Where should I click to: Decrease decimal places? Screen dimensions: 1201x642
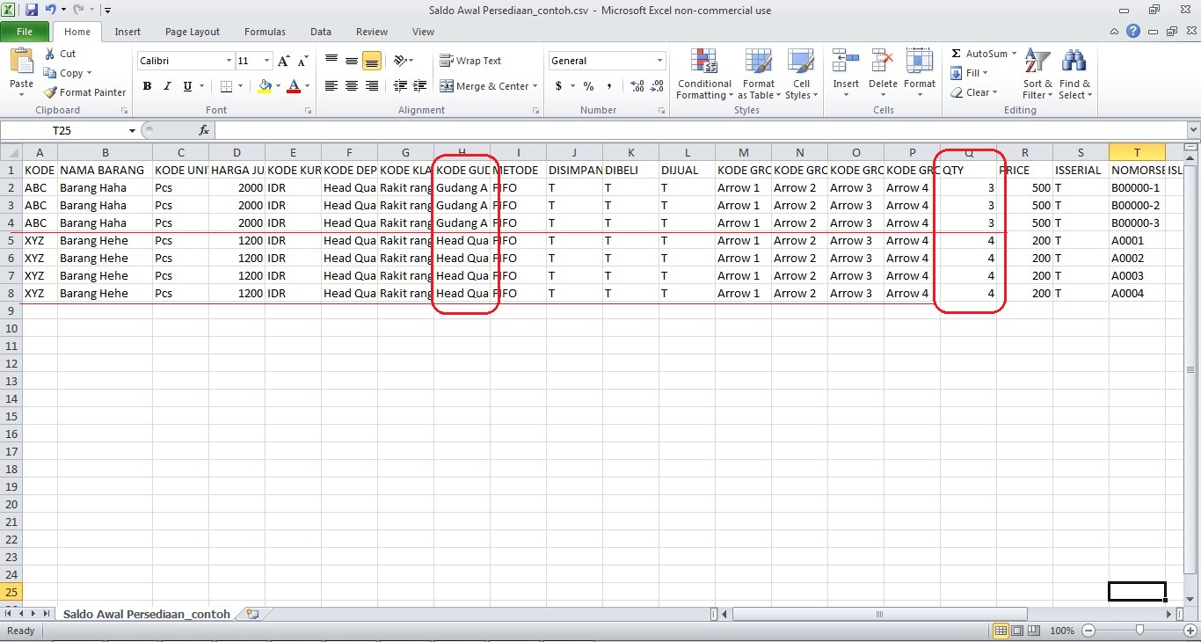point(657,86)
